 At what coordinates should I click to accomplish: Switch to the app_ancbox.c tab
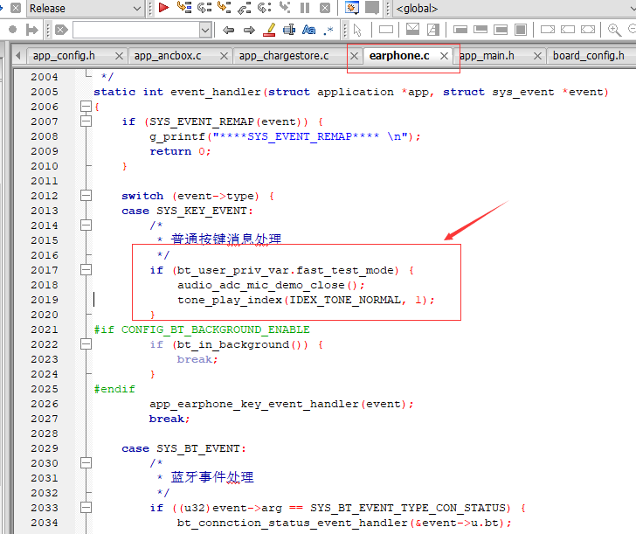coord(168,56)
